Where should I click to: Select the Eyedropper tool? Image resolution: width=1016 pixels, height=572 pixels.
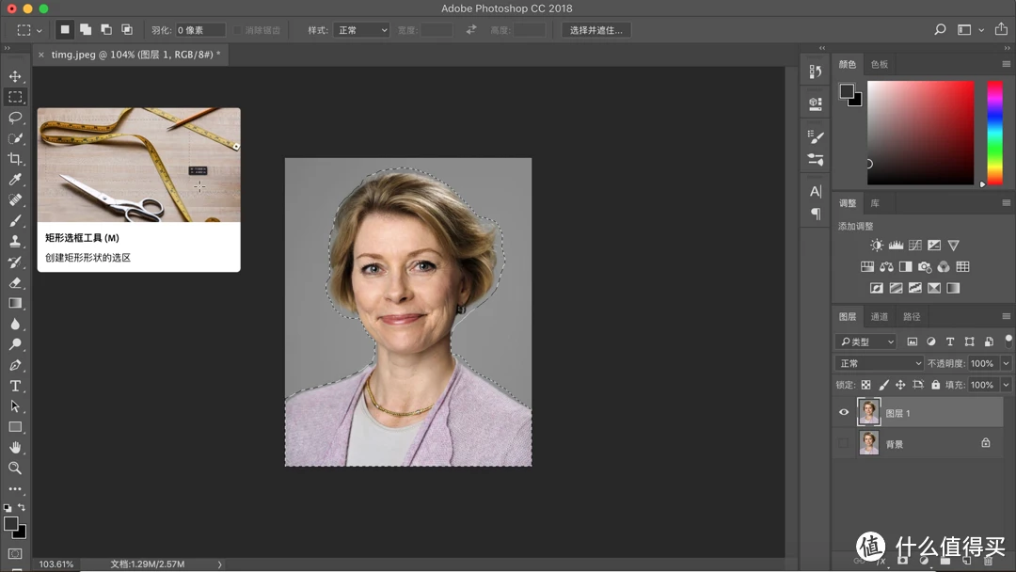point(15,180)
